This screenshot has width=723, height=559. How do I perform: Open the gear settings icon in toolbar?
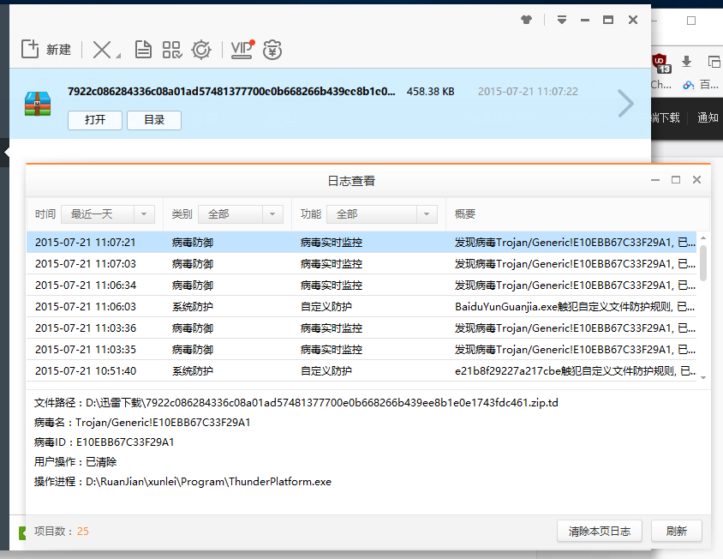pos(201,50)
